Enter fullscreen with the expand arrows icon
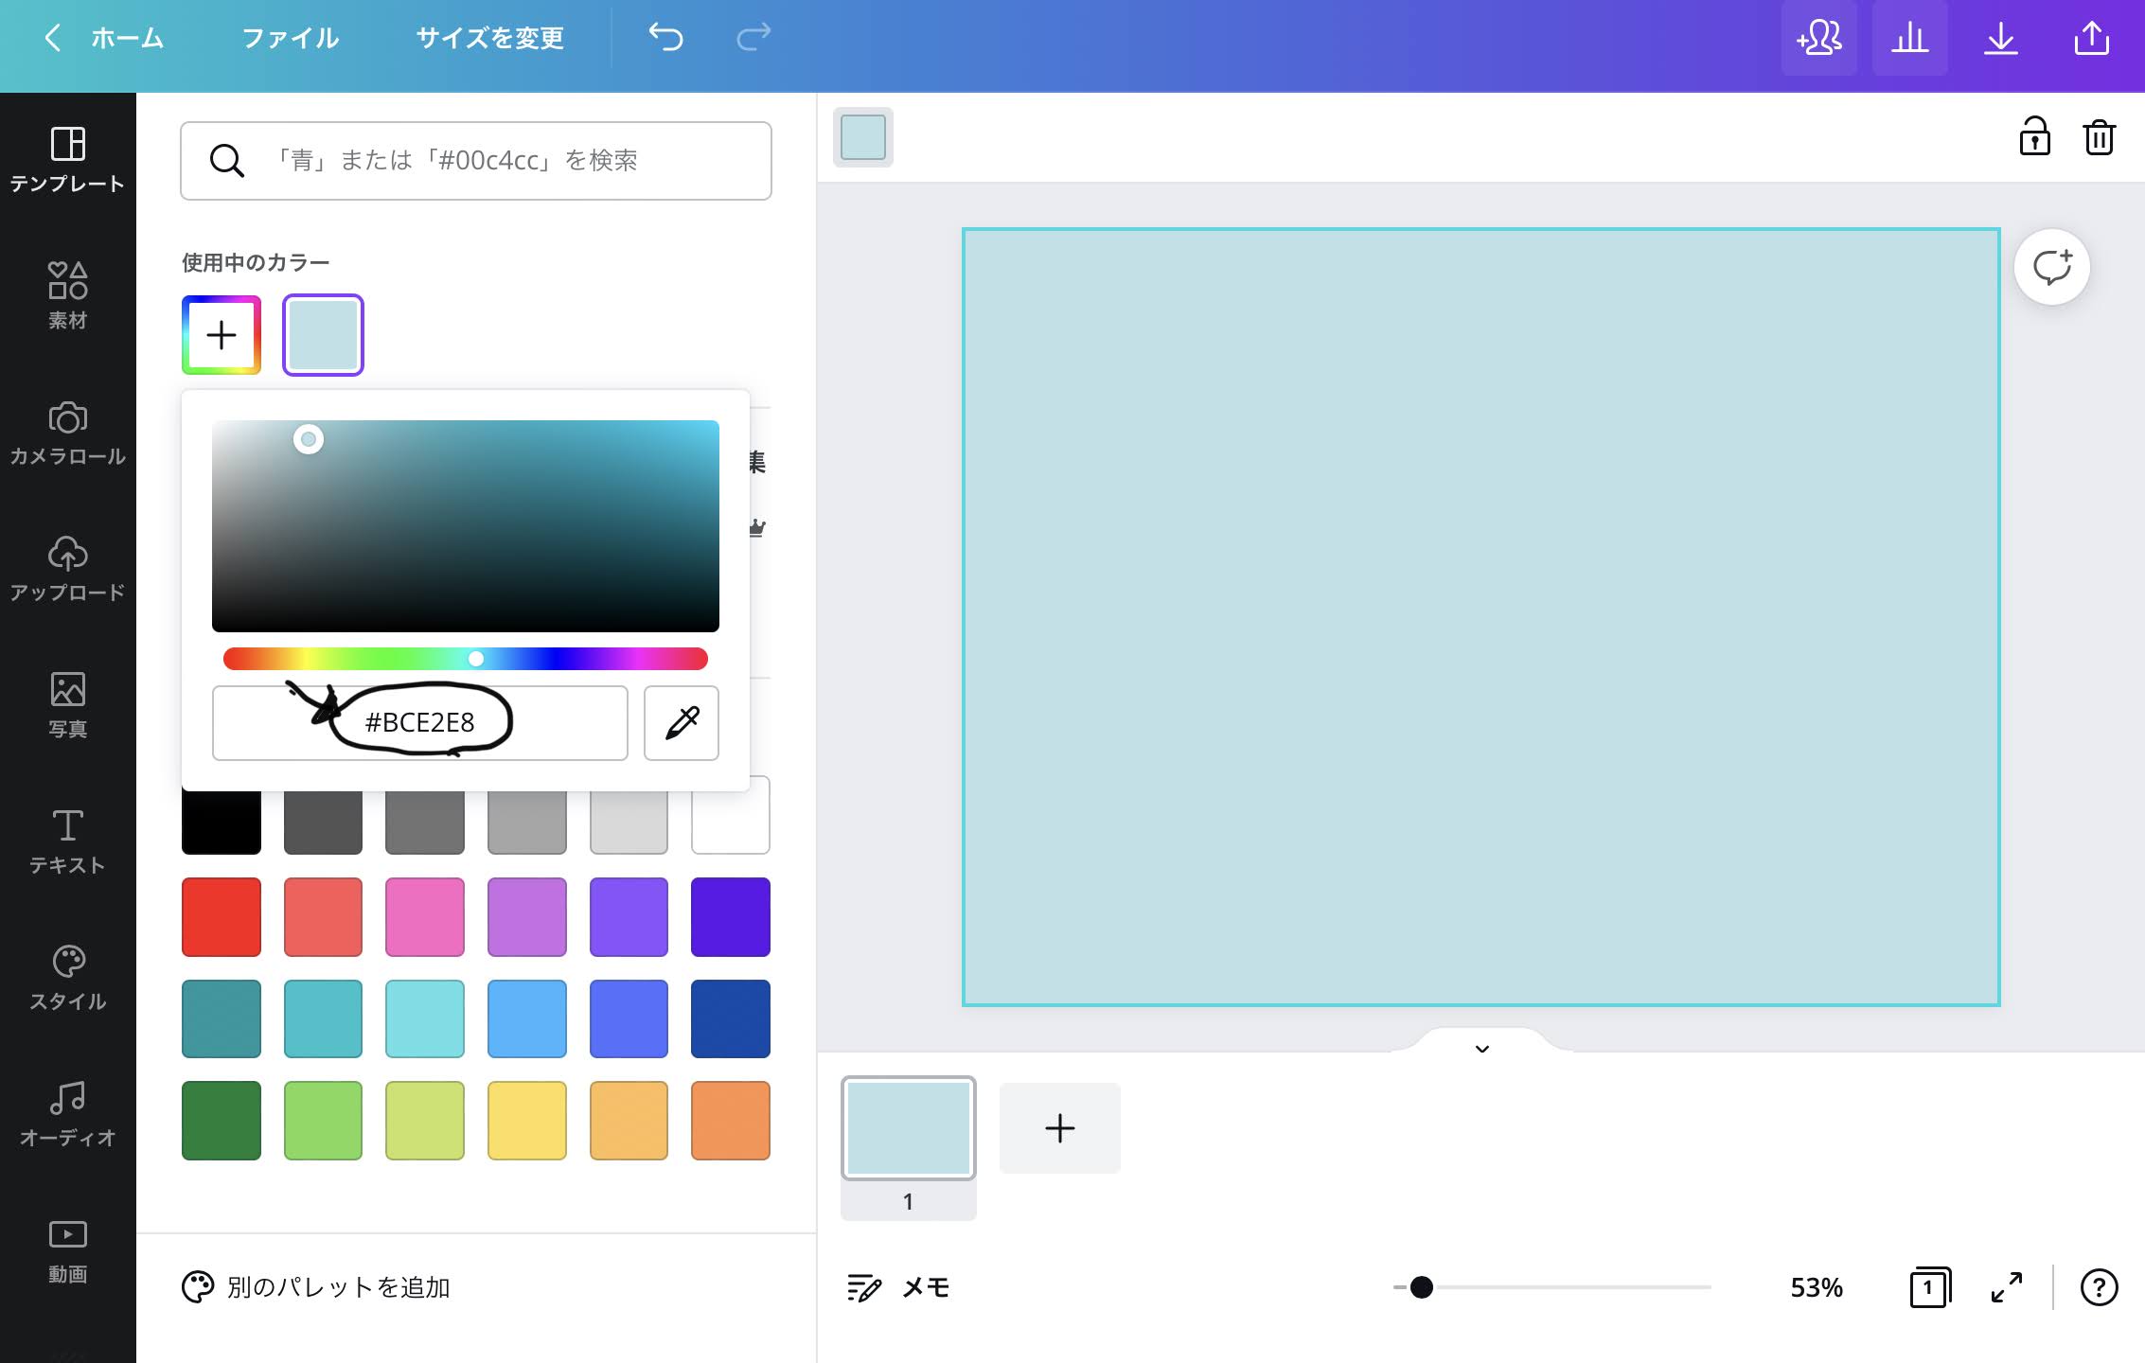Screen dimensions: 2145x1363 pyautogui.click(x=2006, y=1287)
